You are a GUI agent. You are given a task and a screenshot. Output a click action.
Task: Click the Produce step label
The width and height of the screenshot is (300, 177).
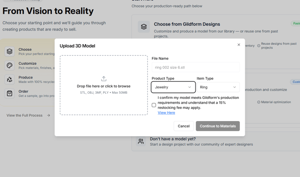coord(26,78)
